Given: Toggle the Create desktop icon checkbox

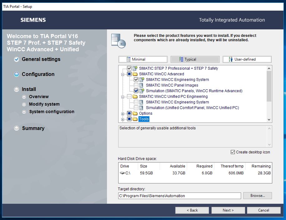Looking at the screenshot, I should pos(233,152).
